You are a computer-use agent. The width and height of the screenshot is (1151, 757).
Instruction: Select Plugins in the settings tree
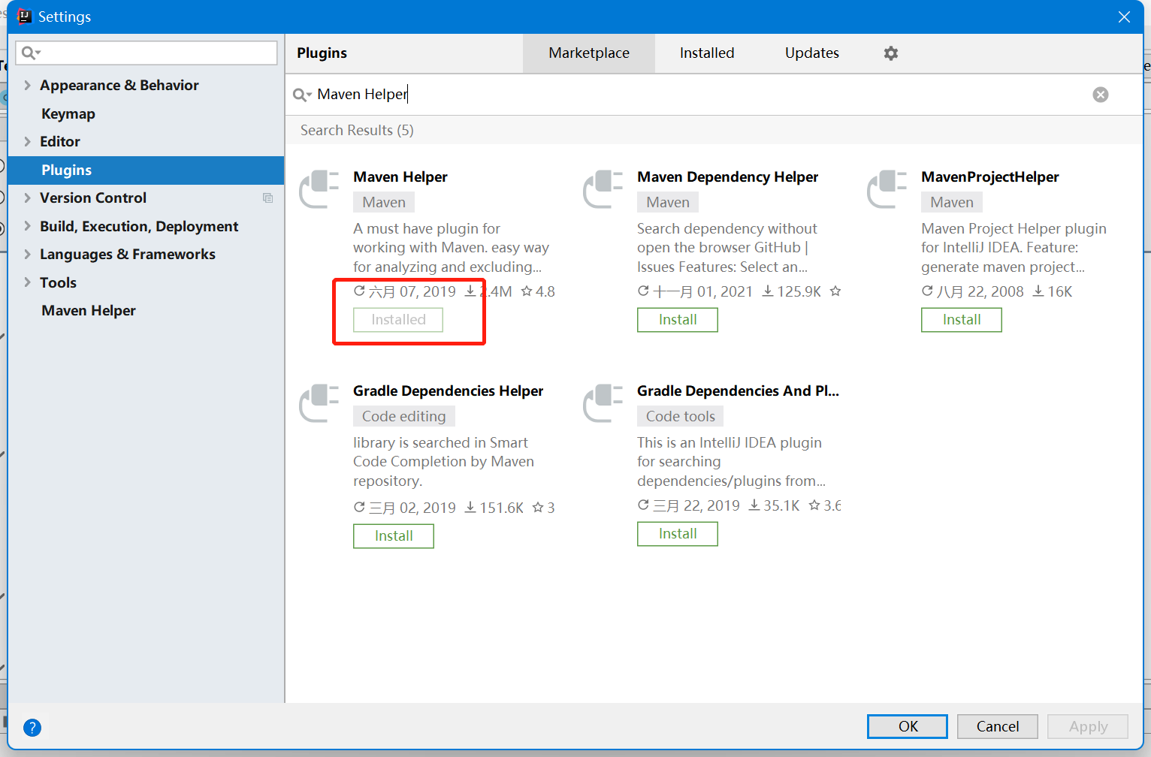[146, 170]
